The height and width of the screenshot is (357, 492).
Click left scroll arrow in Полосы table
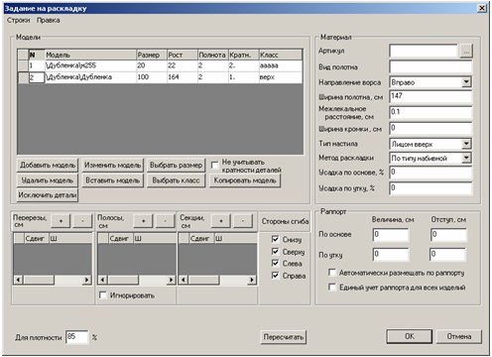pos(102,280)
